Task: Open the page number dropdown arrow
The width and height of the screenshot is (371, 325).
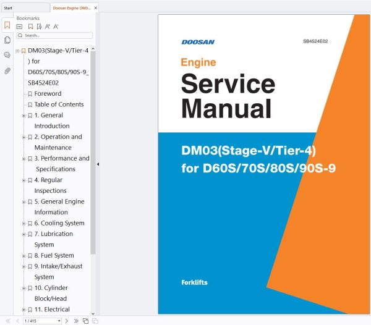Action: tap(59, 321)
